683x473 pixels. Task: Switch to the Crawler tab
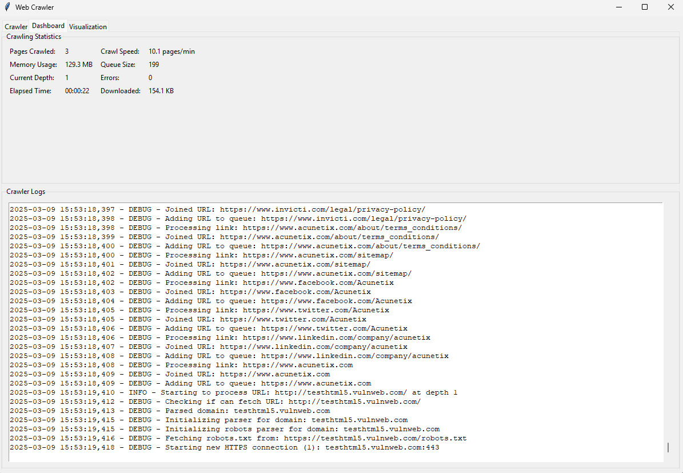click(x=16, y=26)
